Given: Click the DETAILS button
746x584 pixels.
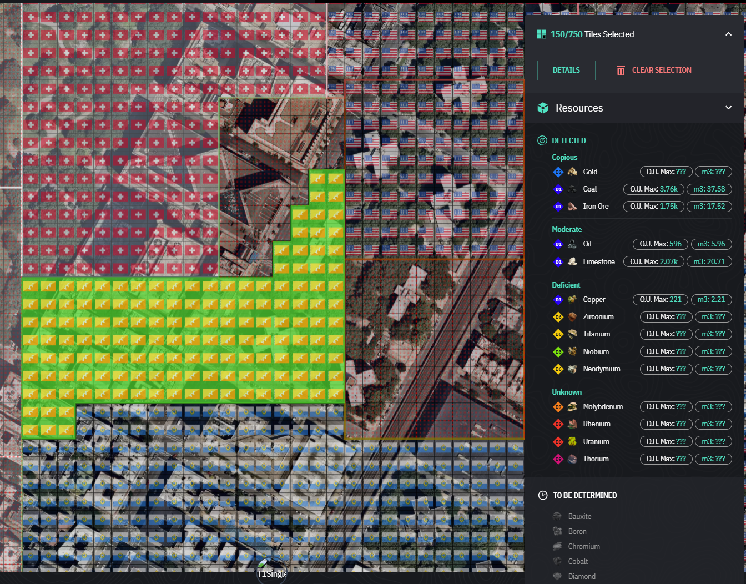Looking at the screenshot, I should coord(566,71).
